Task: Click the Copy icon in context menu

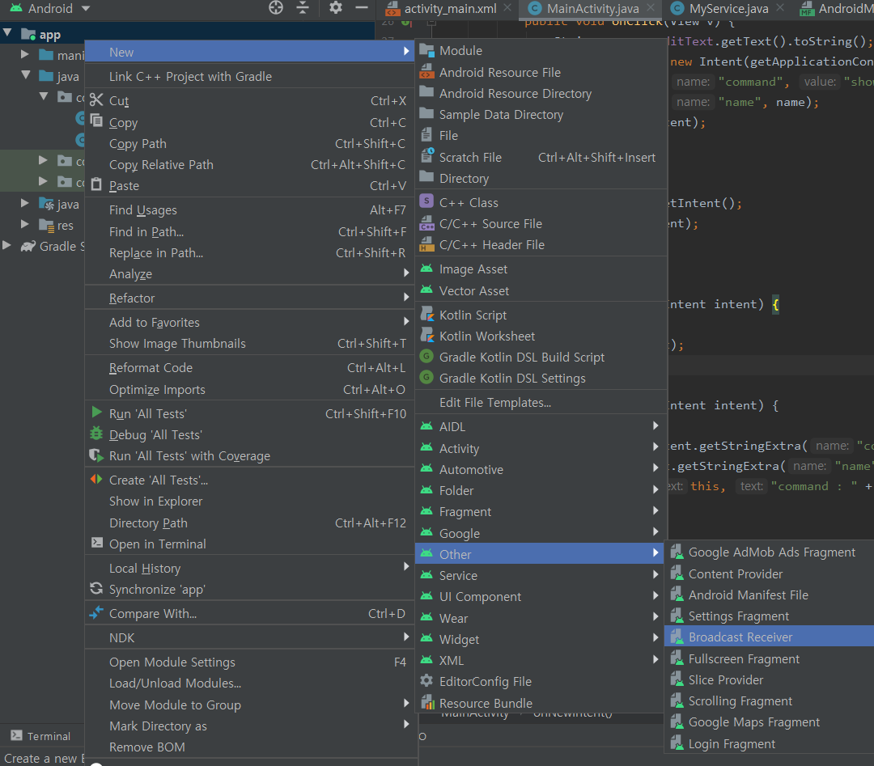Action: point(96,121)
